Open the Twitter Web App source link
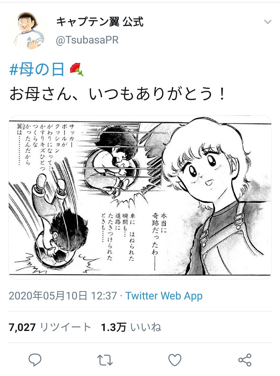This screenshot has width=280, height=376. 164,296
